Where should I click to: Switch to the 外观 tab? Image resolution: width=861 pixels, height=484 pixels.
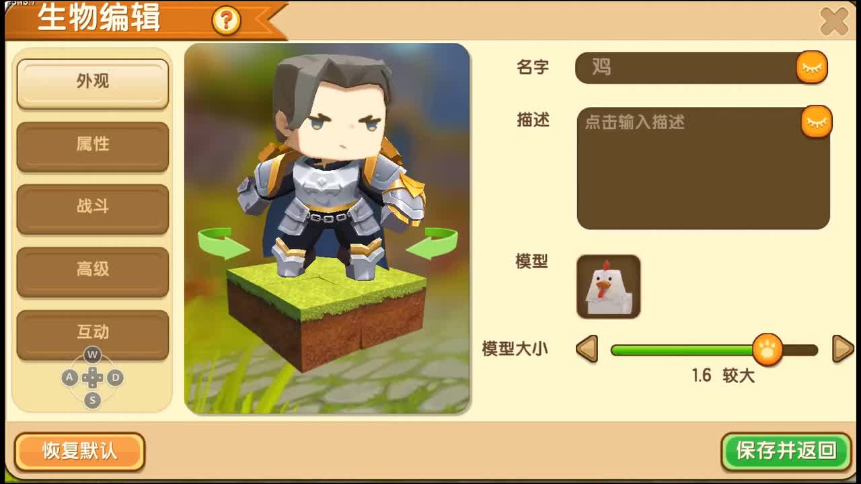[93, 83]
